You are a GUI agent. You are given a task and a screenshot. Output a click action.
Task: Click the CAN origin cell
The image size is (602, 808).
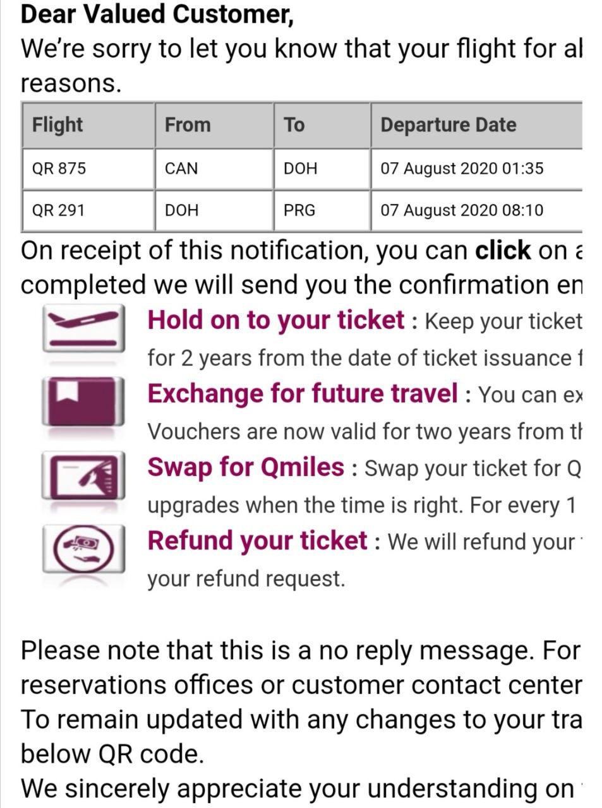click(x=214, y=169)
